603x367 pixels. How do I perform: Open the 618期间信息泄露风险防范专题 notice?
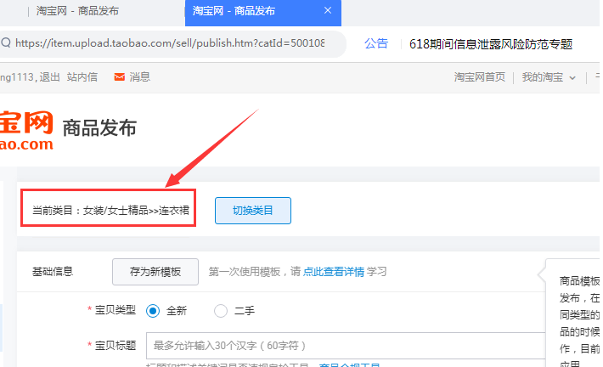(491, 44)
